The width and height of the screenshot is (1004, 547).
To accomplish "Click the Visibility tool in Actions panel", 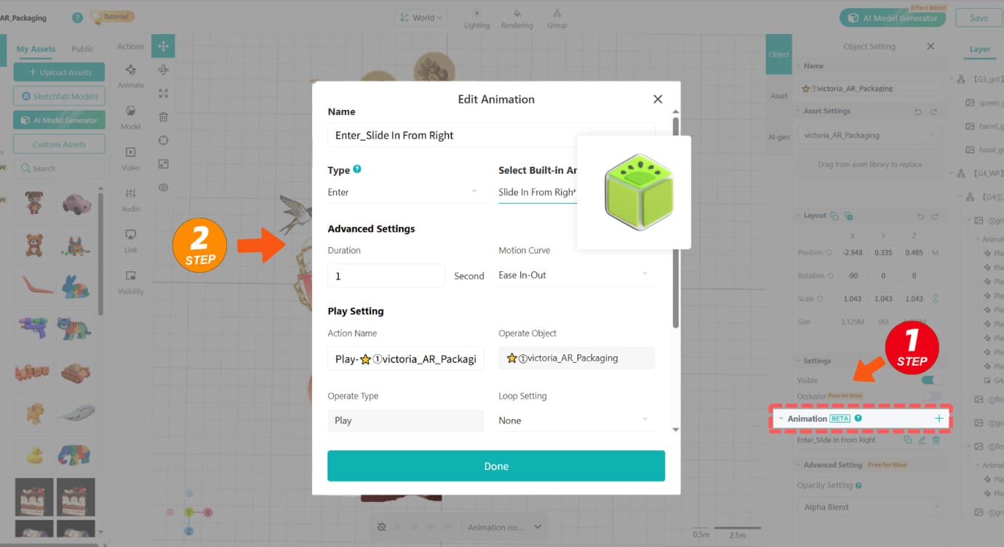I will (x=130, y=284).
